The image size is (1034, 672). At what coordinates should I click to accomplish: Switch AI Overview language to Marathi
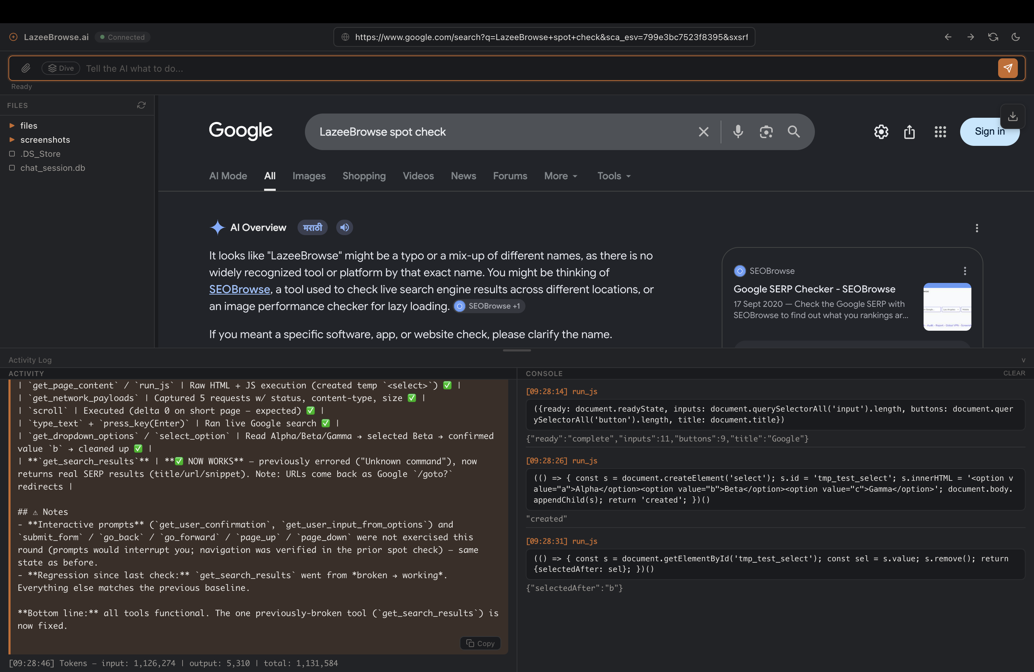tap(312, 227)
